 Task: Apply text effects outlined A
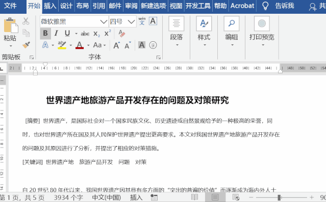tap(45, 45)
